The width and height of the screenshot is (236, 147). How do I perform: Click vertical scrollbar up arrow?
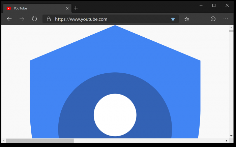(231, 28)
